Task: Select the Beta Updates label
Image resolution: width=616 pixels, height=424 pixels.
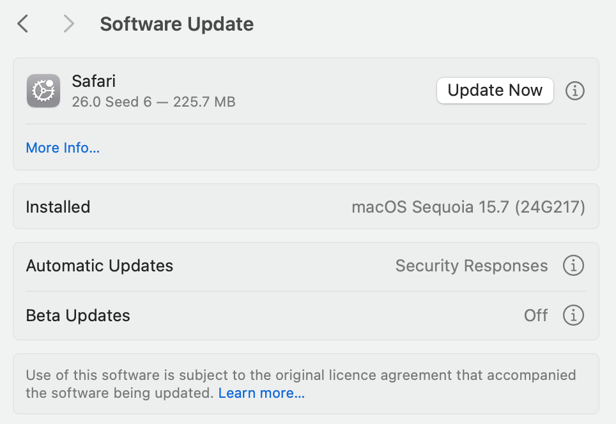Action: [78, 315]
